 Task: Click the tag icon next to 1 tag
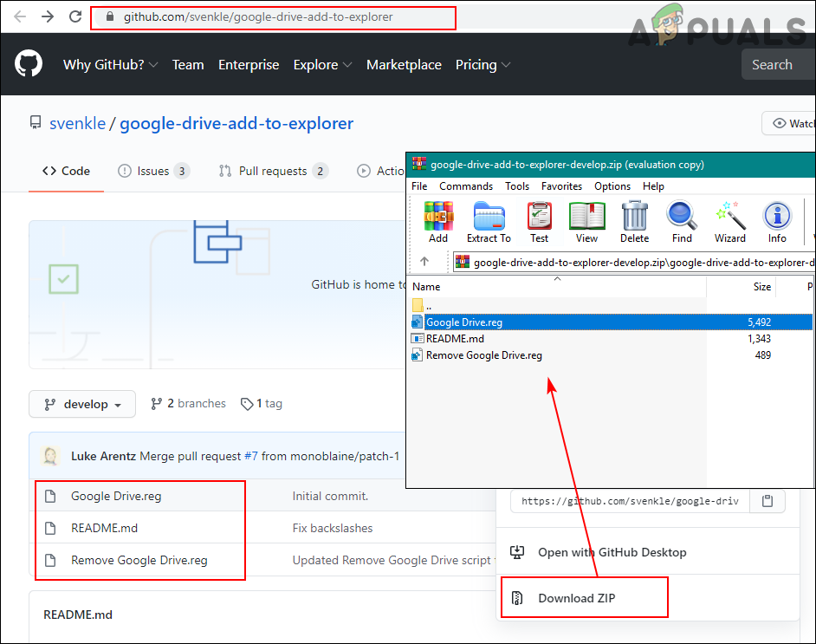[x=247, y=404]
